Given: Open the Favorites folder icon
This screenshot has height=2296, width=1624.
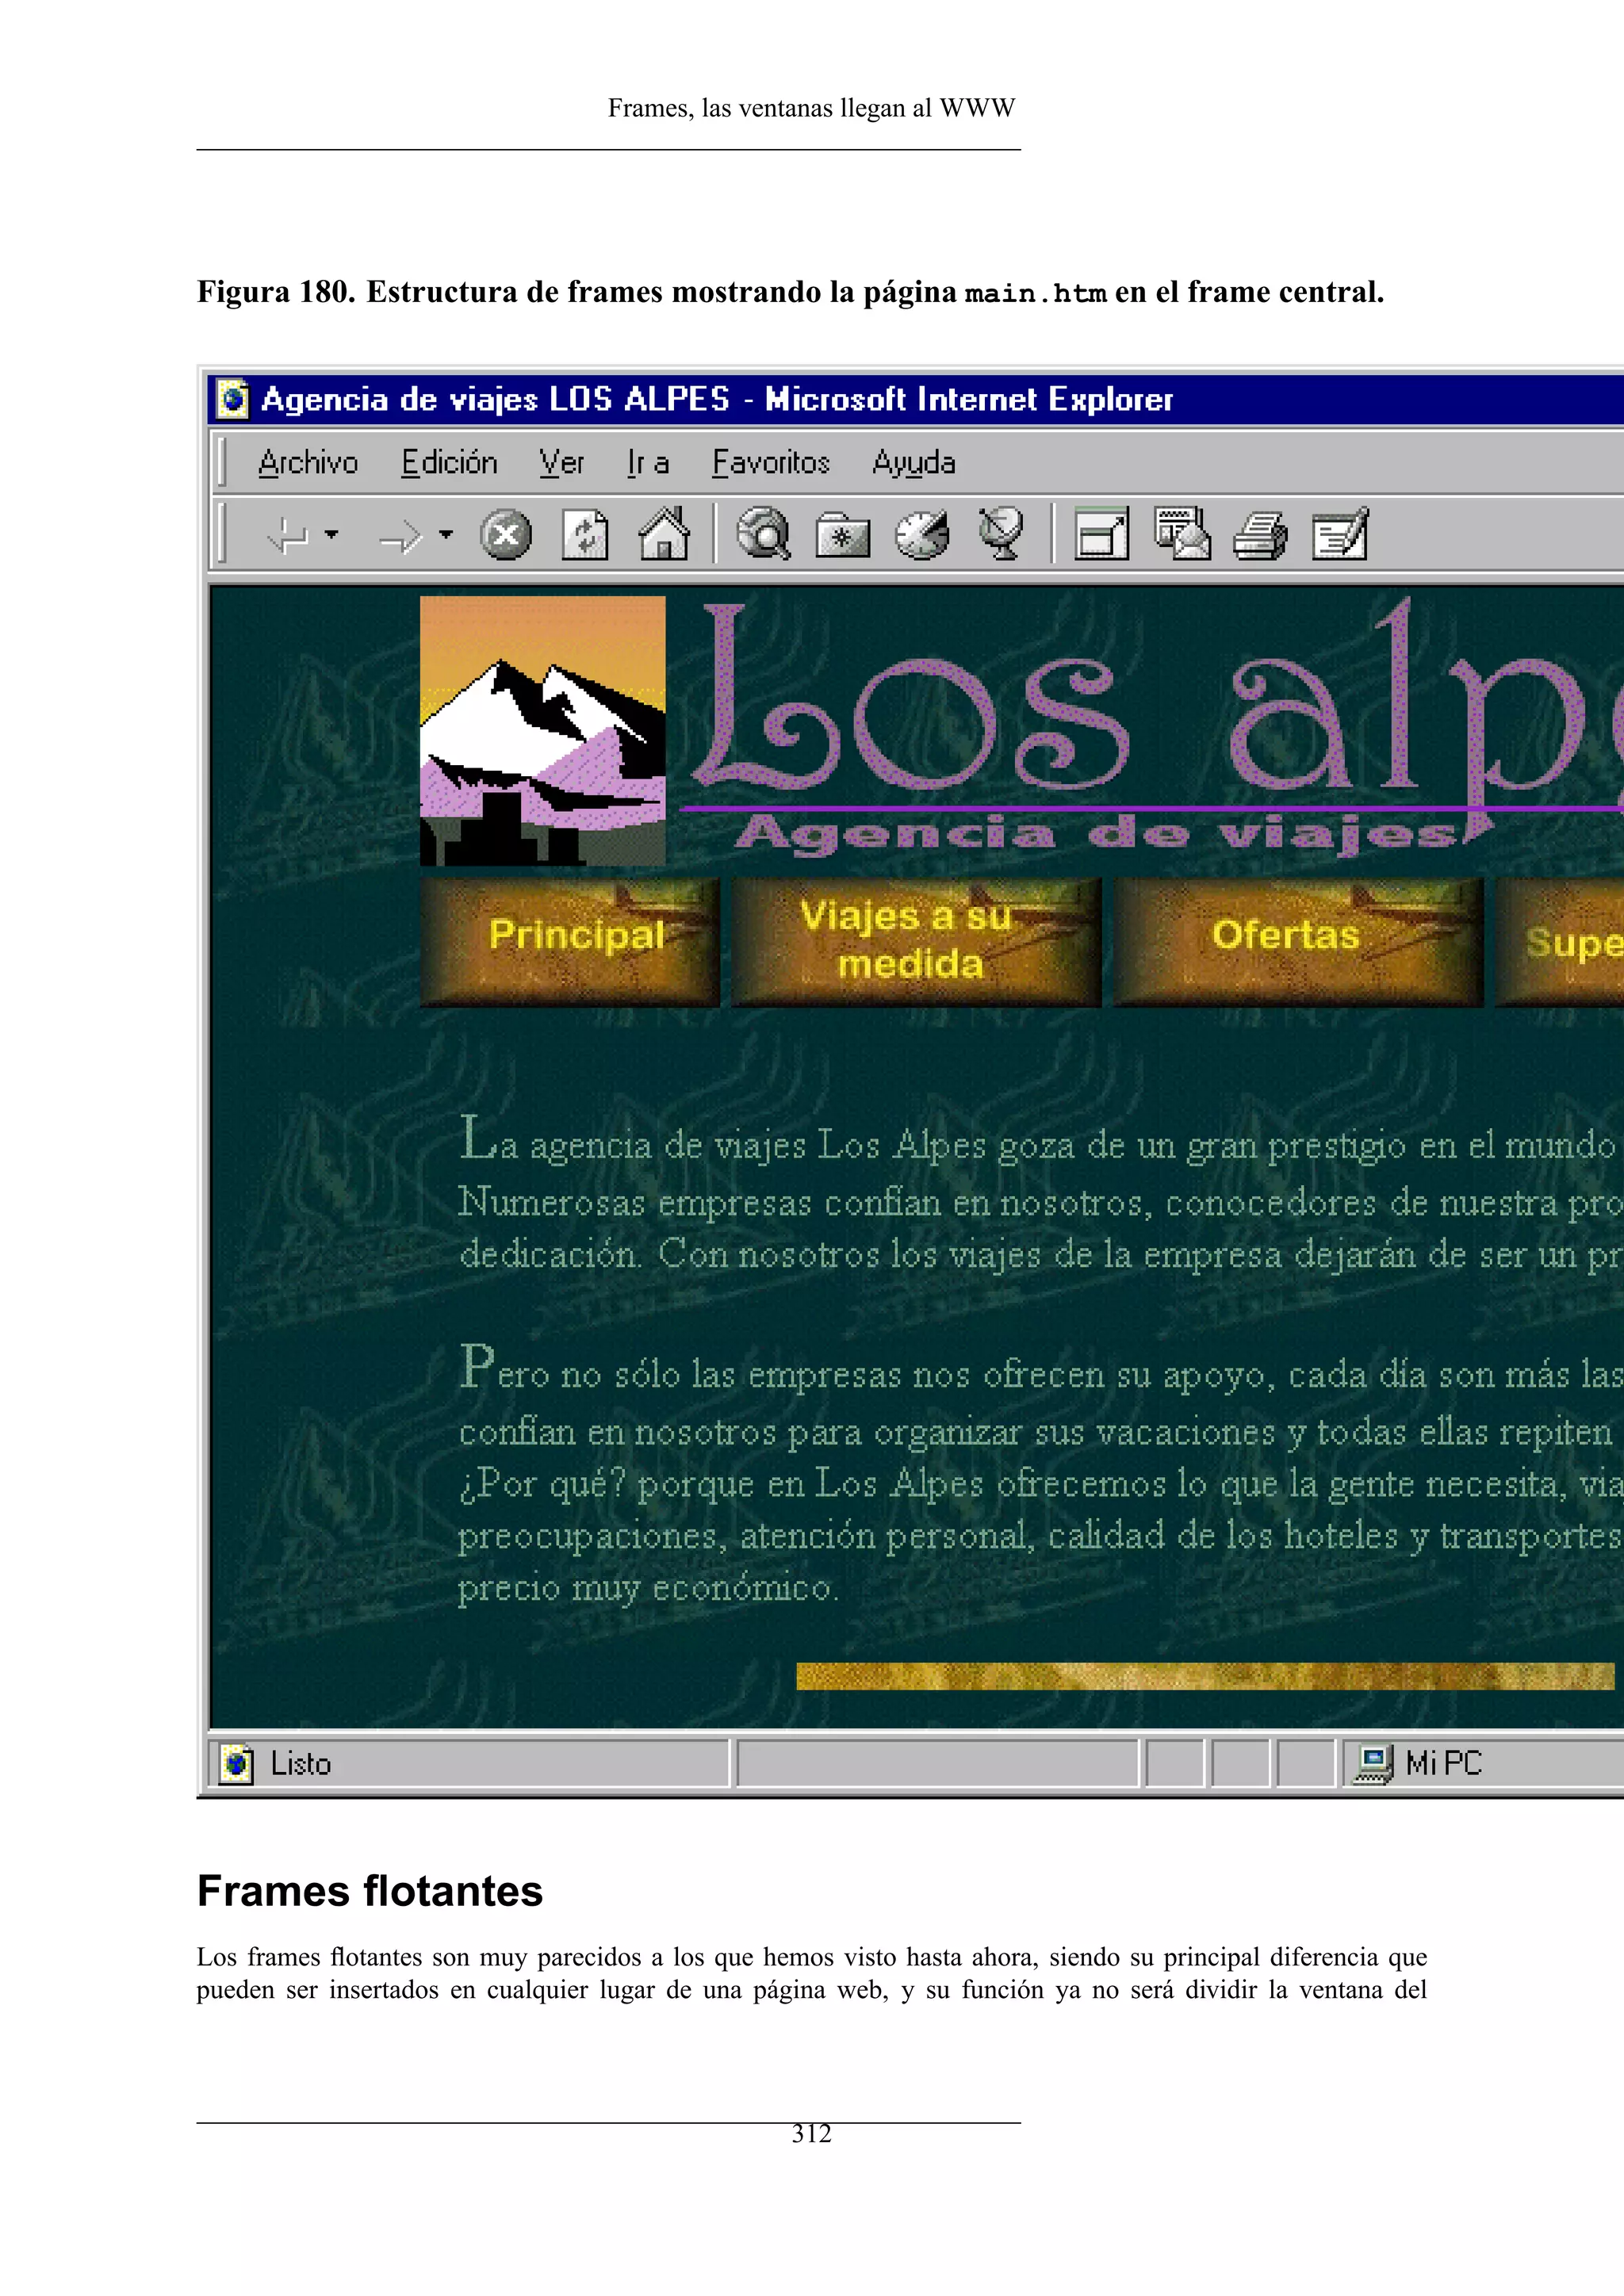Looking at the screenshot, I should coord(842,535).
